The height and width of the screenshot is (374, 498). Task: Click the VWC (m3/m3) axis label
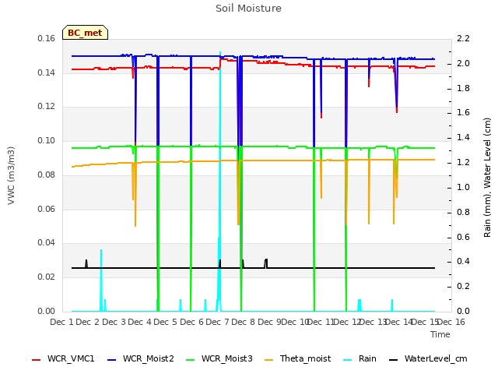click(x=11, y=175)
